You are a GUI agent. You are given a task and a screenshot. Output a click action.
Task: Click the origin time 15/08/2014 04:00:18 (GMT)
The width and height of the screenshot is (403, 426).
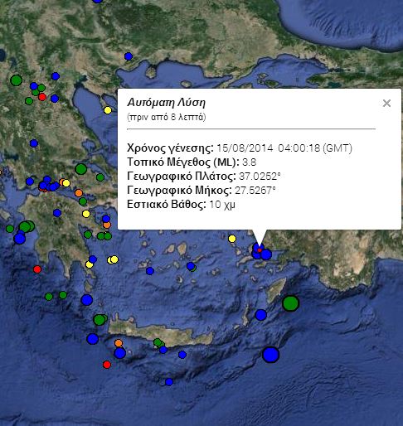pos(284,148)
